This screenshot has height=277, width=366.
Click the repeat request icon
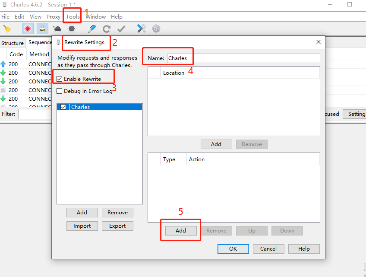pos(107,29)
